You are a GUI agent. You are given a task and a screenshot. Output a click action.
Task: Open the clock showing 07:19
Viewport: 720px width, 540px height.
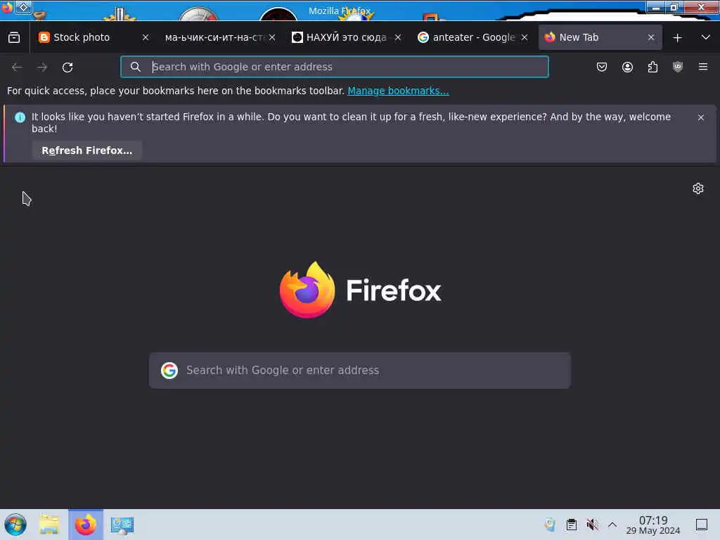click(653, 525)
